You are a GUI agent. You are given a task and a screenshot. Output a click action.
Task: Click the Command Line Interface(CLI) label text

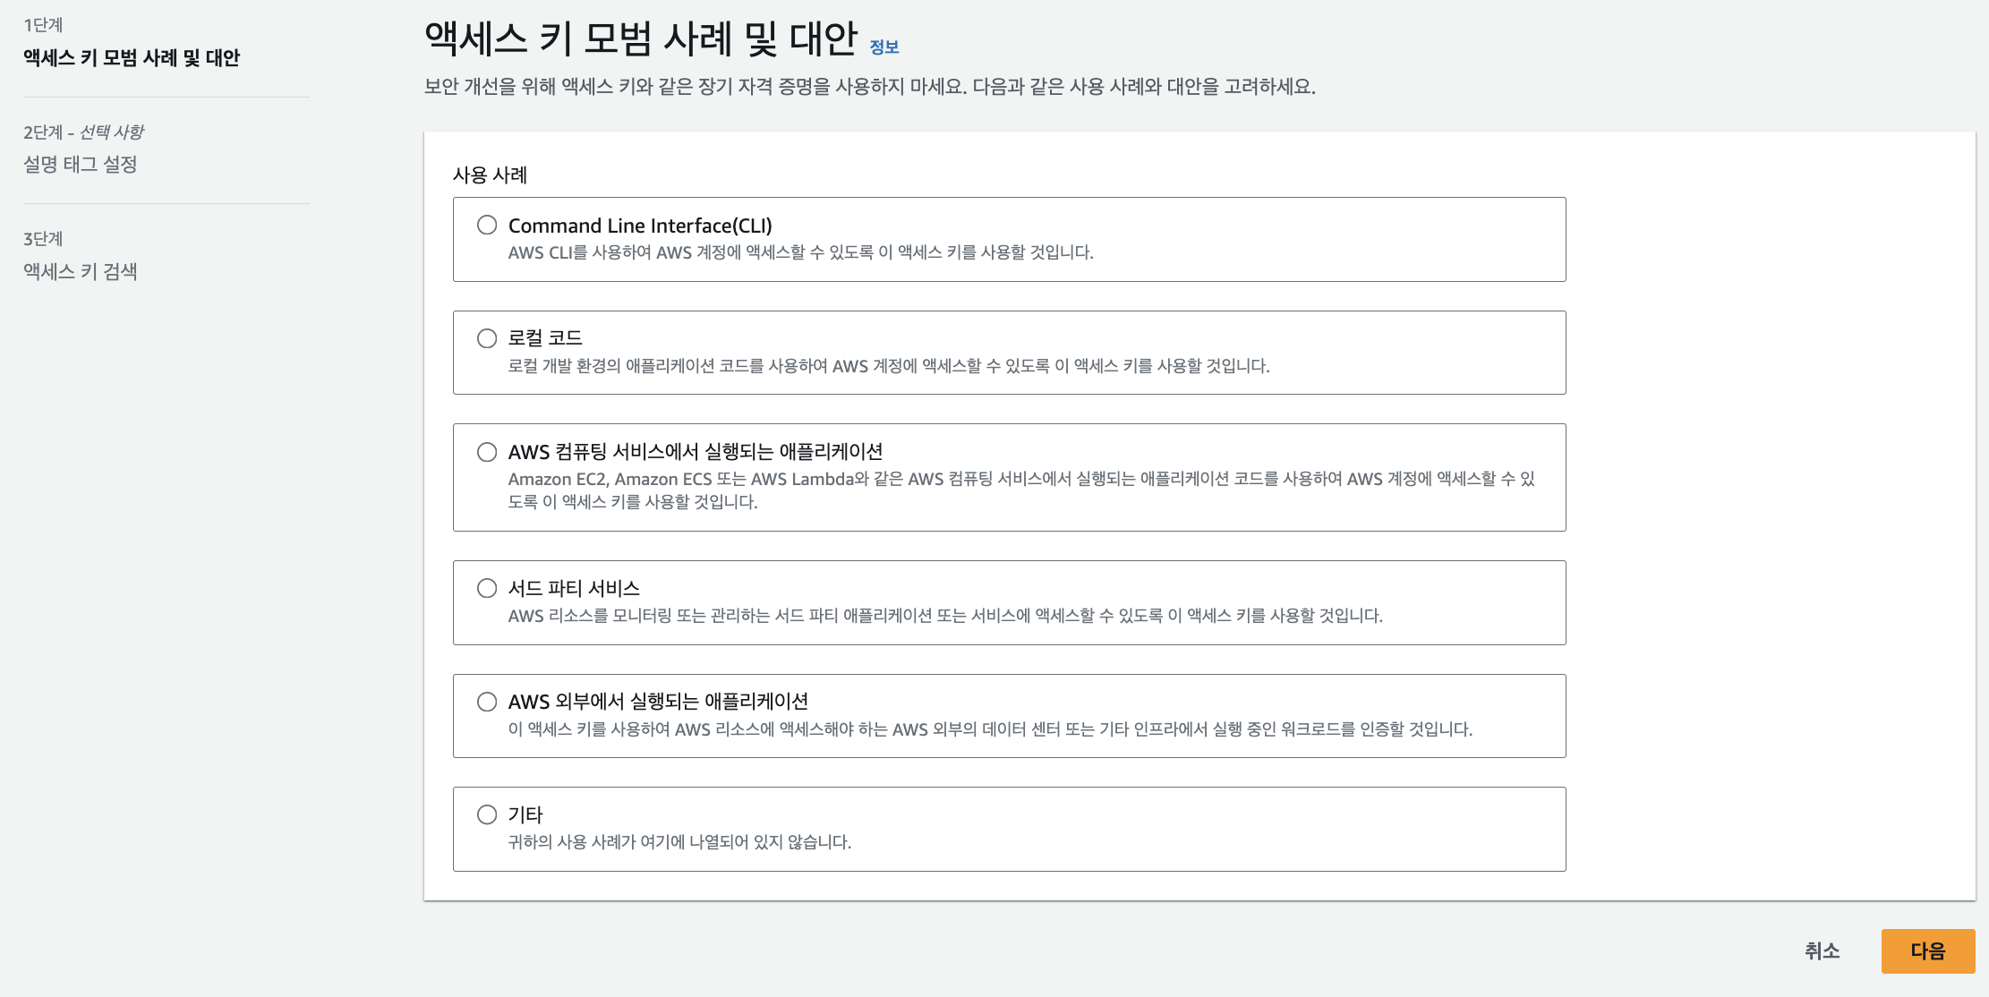coord(640,226)
